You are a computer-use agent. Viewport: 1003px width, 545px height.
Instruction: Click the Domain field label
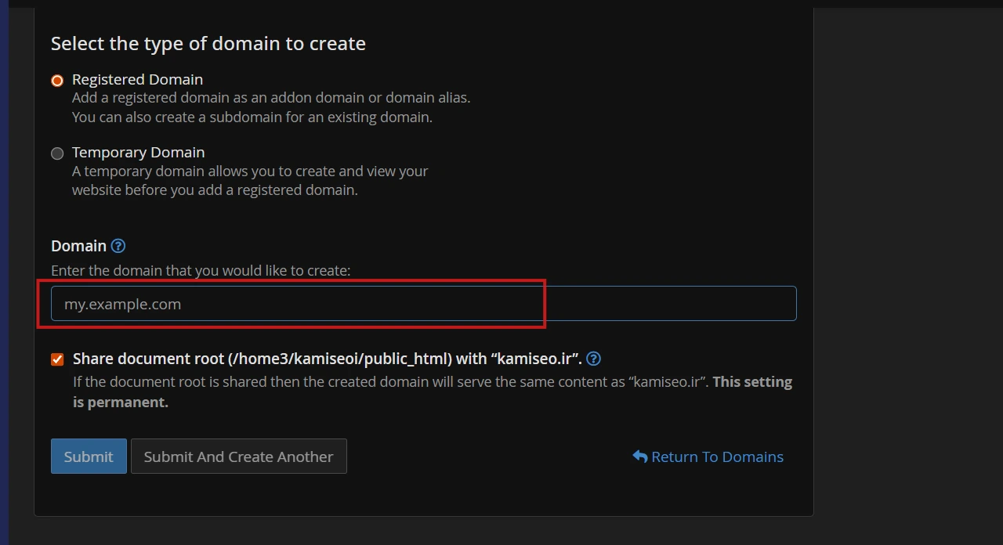pos(78,246)
